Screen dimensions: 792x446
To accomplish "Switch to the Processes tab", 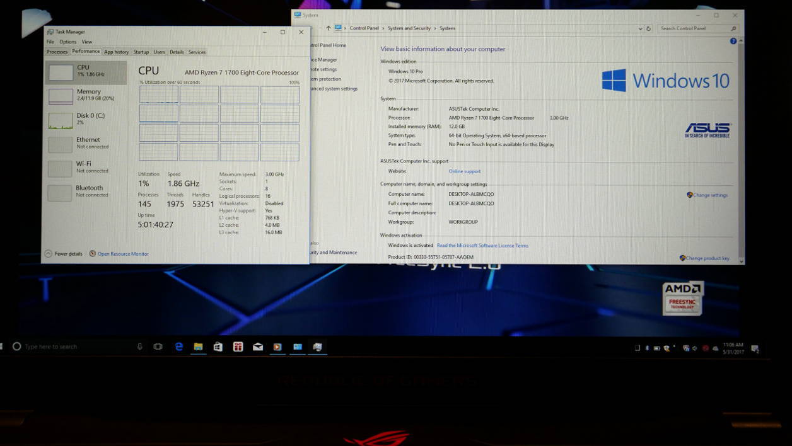I will coord(57,52).
